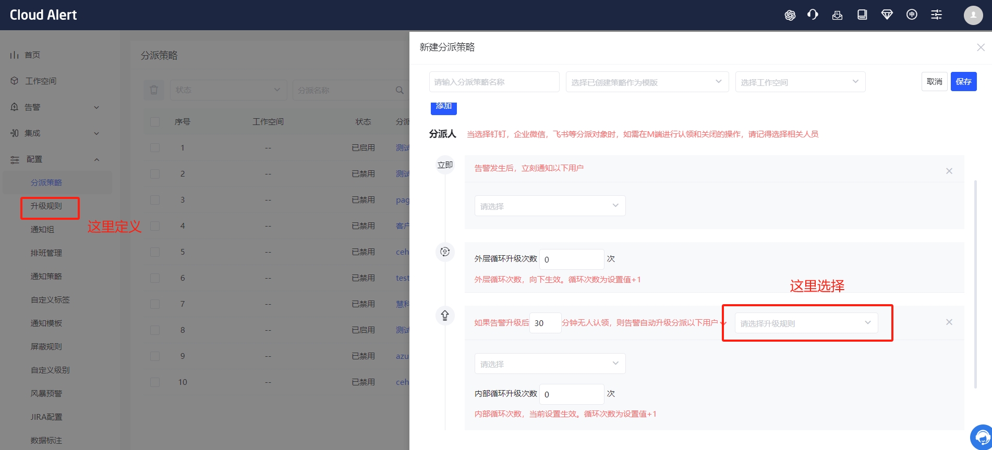This screenshot has width=992, height=450.
Task: Click the headset support icon
Action: click(x=813, y=15)
